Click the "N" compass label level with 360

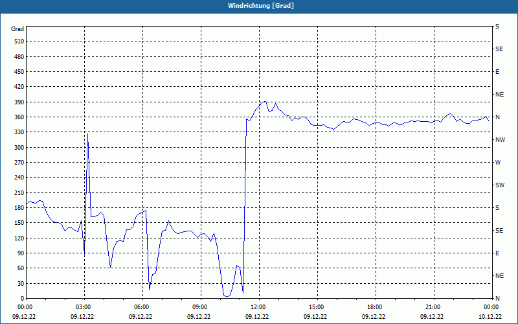(x=497, y=117)
